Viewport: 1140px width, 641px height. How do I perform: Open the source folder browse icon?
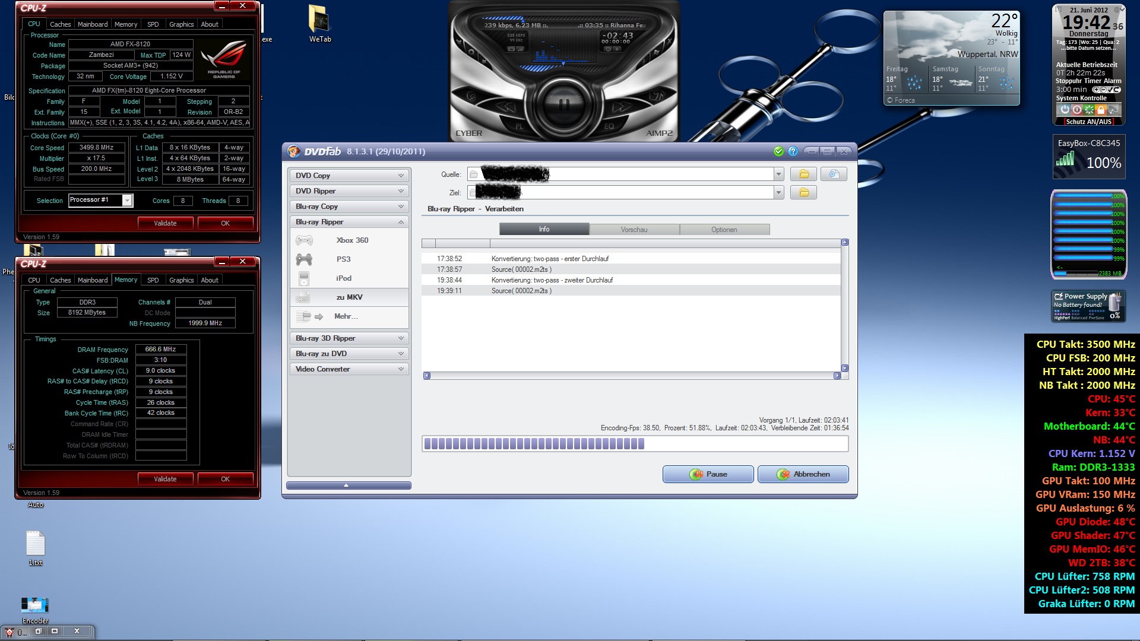tap(804, 174)
